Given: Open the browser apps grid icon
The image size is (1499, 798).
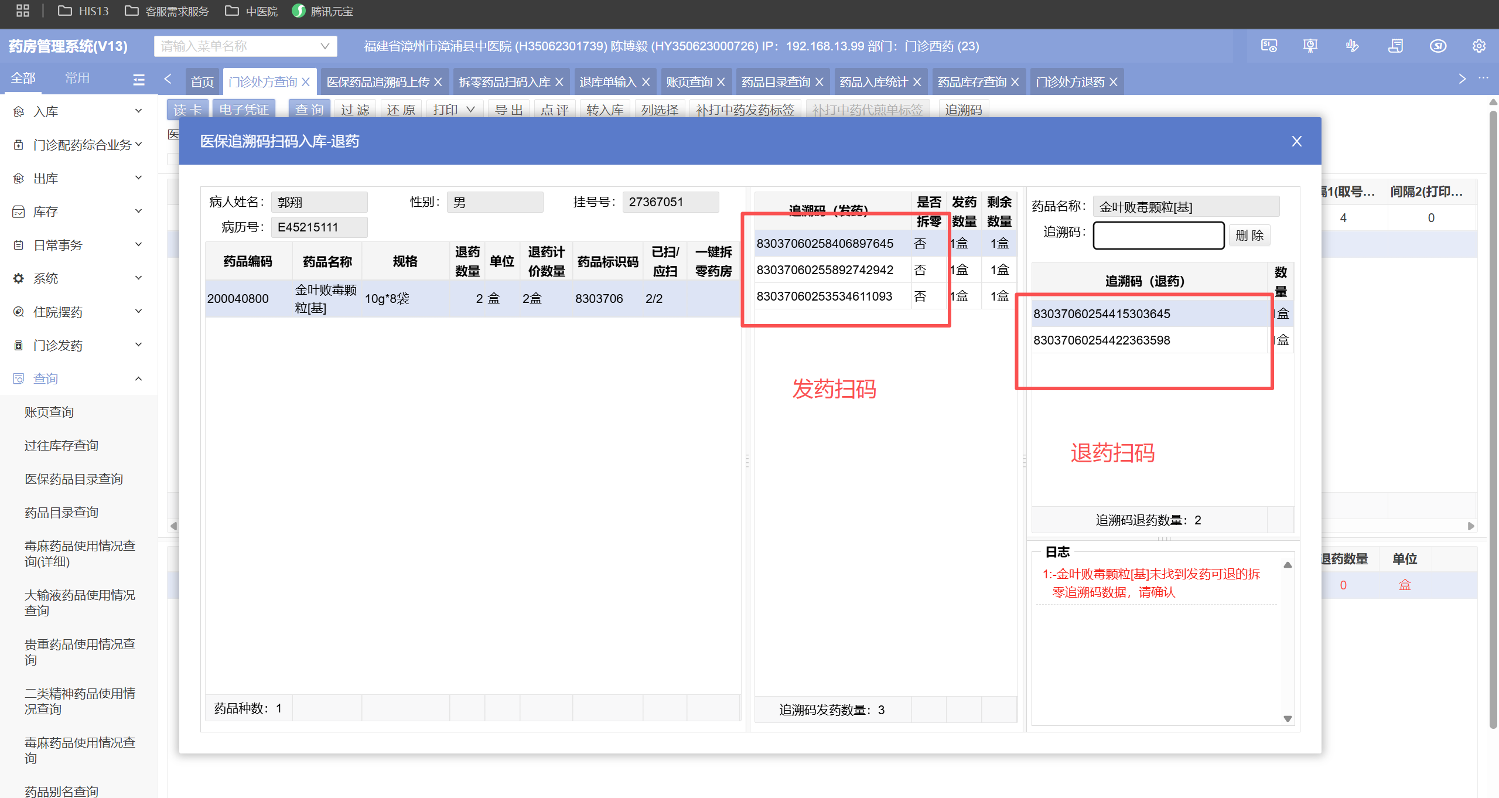Looking at the screenshot, I should pyautogui.click(x=22, y=11).
